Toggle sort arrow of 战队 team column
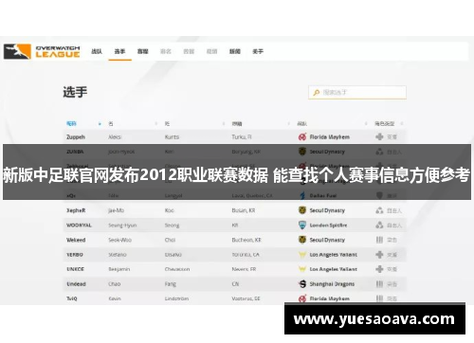 pyautogui.click(x=366, y=123)
